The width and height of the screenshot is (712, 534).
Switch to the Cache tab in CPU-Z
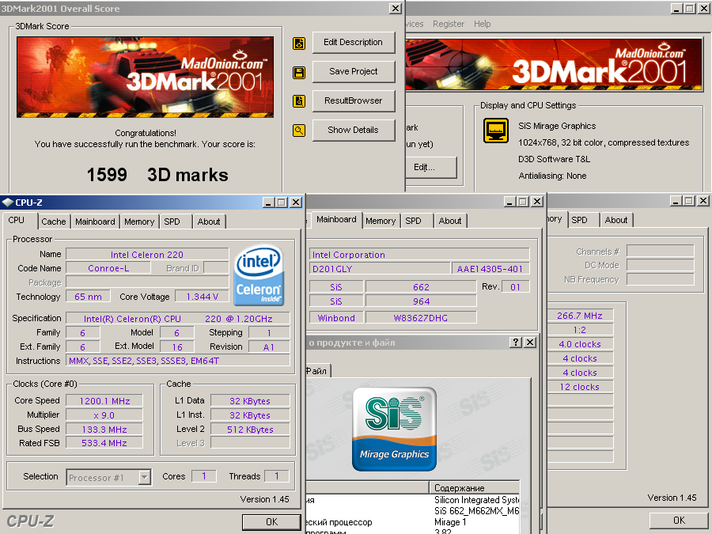click(54, 222)
